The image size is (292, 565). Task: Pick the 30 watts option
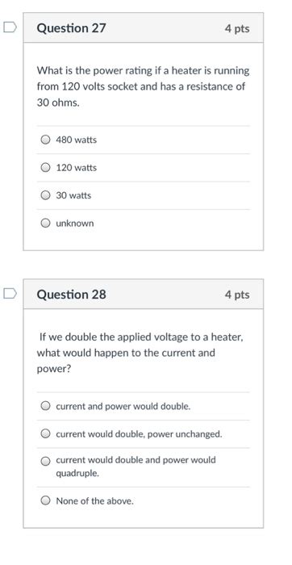pyautogui.click(x=45, y=195)
